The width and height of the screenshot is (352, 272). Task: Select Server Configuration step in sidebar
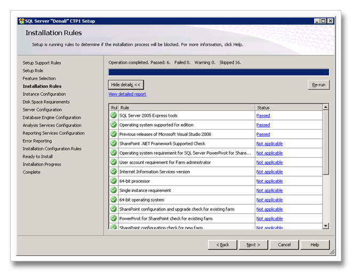click(42, 110)
